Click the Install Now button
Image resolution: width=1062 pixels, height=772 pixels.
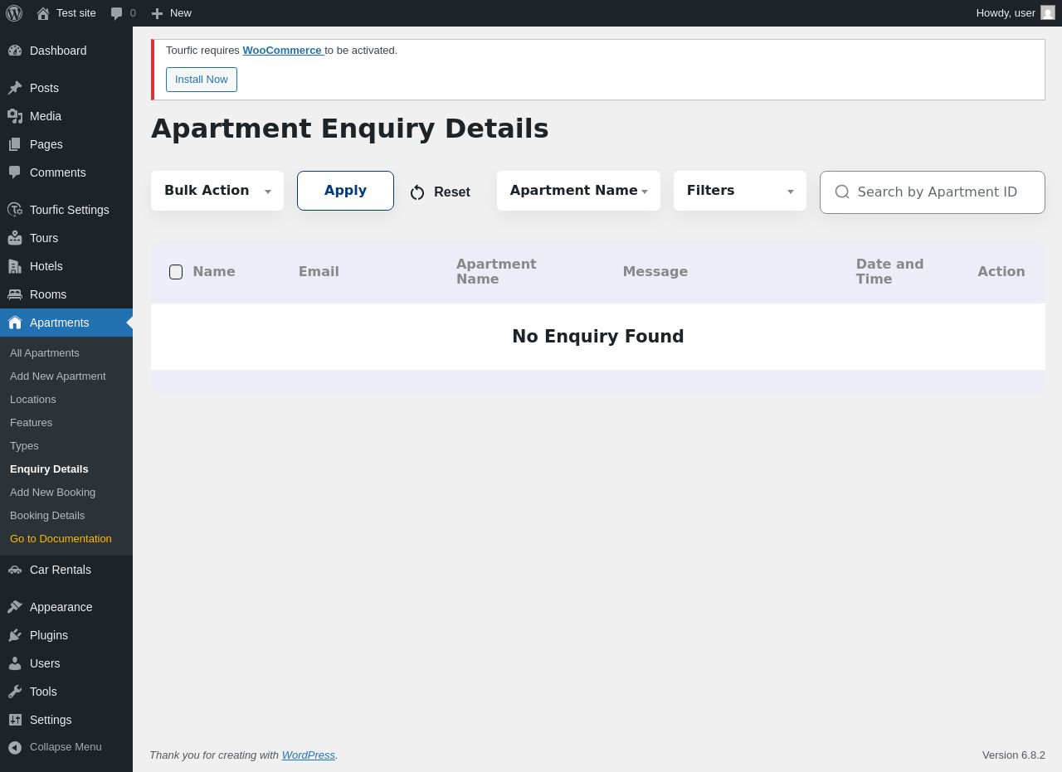tap(202, 80)
